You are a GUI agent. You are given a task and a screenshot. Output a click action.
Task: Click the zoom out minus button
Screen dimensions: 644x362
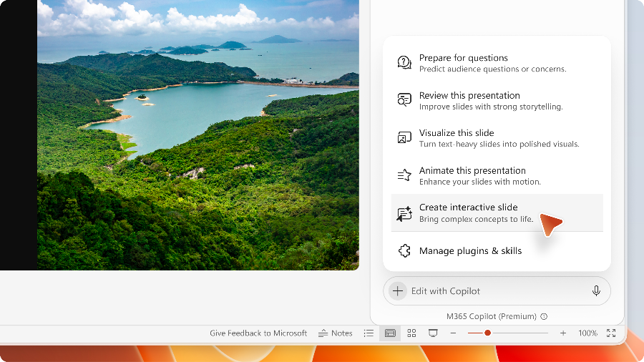(x=453, y=333)
